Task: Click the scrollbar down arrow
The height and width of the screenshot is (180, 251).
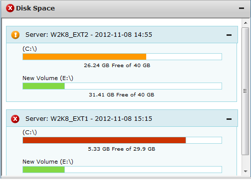Action: pos(246,172)
